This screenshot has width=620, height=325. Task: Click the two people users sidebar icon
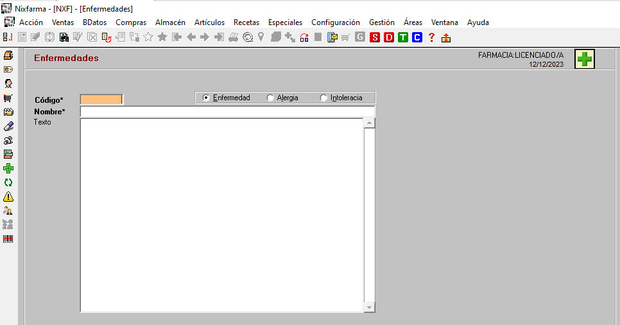tap(8, 211)
